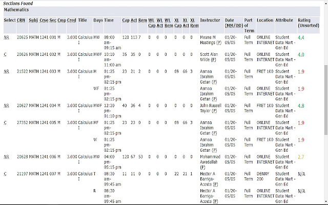Click the WL Act column header
Viewport: 328px width, 205px height.
point(159,23)
